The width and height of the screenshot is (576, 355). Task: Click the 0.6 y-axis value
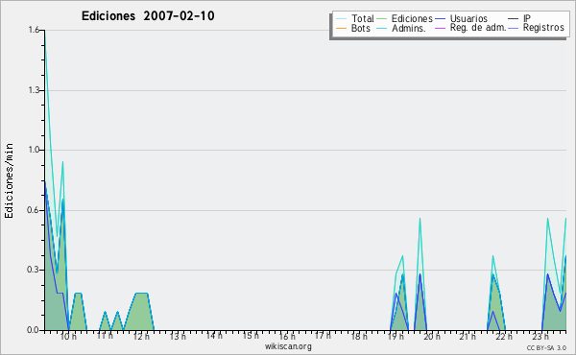pyautogui.click(x=34, y=210)
